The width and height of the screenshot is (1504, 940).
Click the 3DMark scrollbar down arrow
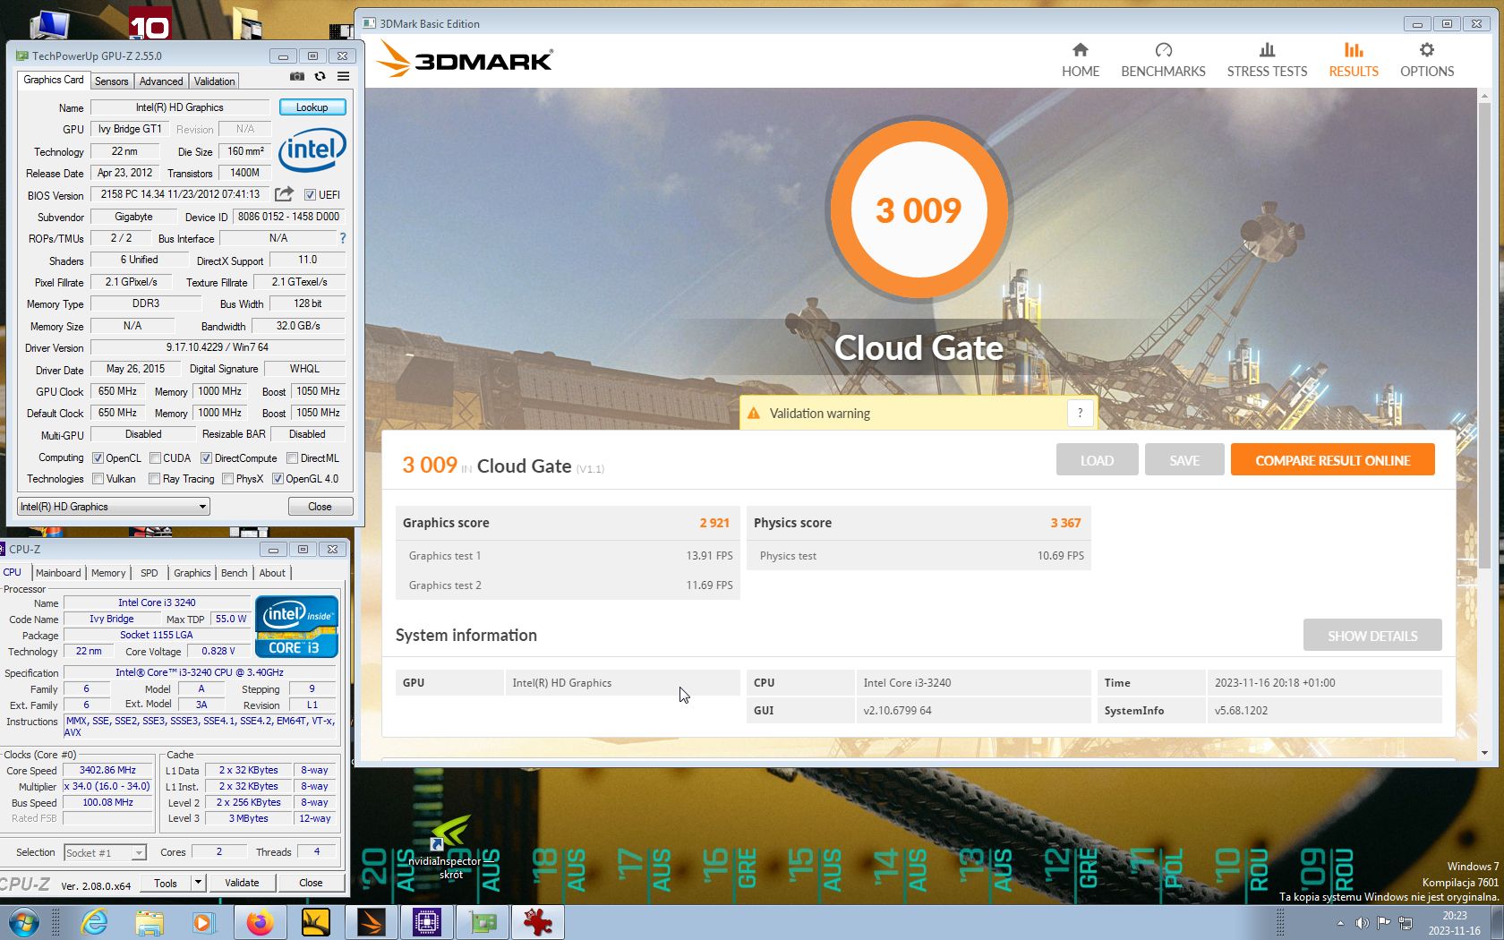1484,753
